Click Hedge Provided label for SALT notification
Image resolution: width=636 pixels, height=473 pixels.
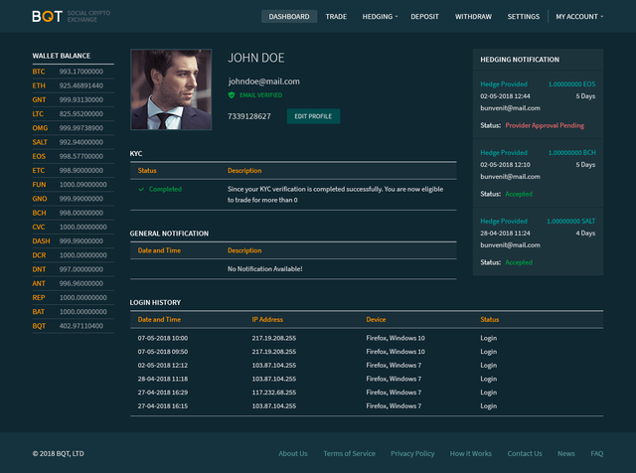click(x=504, y=221)
